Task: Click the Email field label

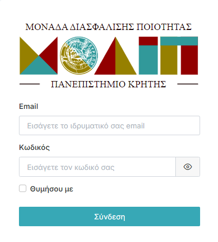Action: coord(28,106)
